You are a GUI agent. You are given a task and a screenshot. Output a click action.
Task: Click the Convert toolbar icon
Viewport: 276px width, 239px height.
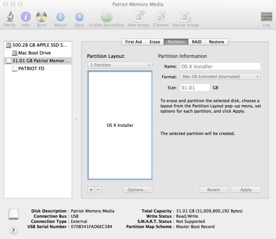pyautogui.click(x=161, y=16)
